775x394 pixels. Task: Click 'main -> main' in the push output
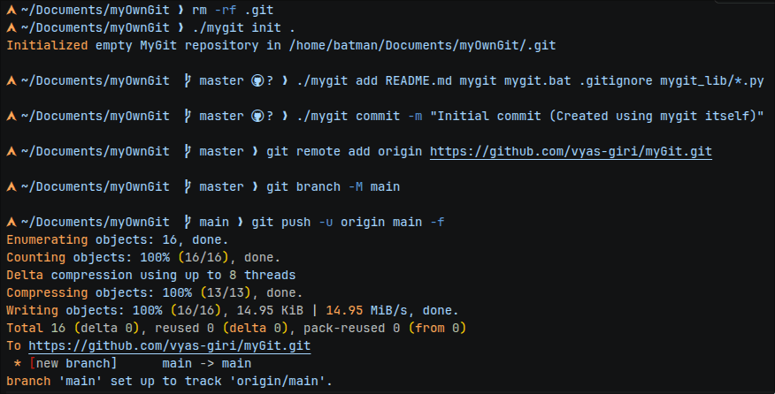207,363
